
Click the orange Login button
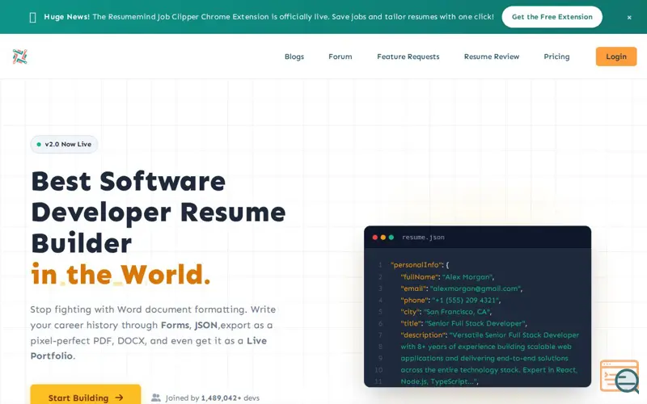(615, 57)
